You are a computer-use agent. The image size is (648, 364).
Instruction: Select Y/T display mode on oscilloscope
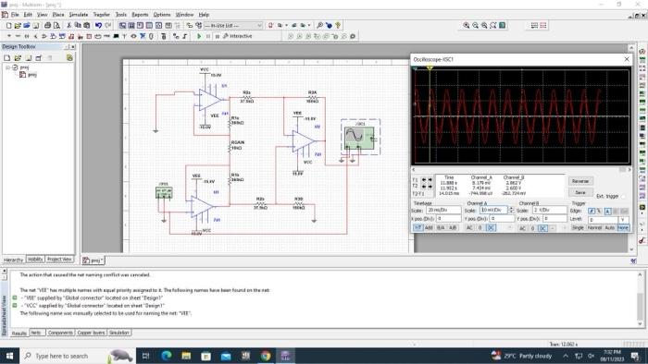pos(418,227)
